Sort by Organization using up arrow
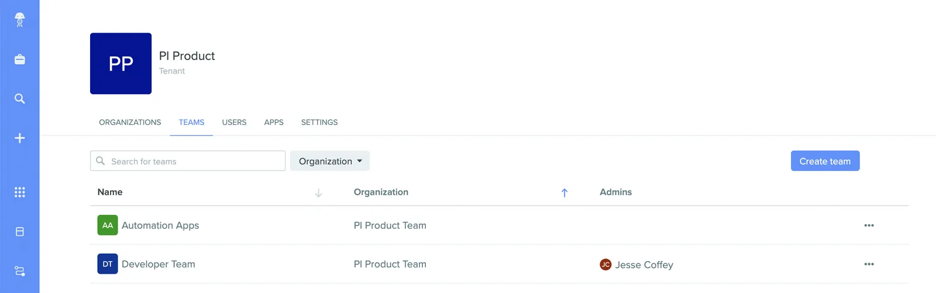936x293 pixels. [x=565, y=193]
